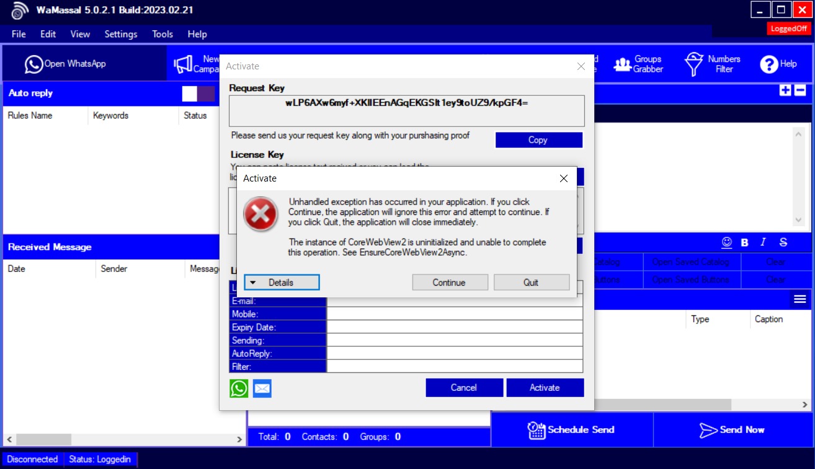Close the outer Activate license window
The width and height of the screenshot is (815, 469).
pos(581,66)
